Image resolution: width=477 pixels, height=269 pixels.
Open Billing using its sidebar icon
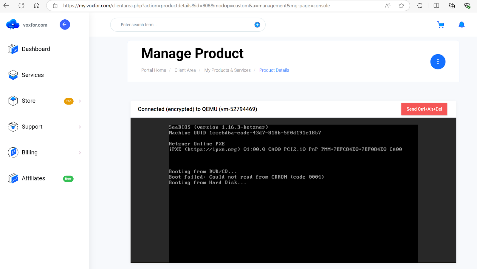[x=13, y=152]
